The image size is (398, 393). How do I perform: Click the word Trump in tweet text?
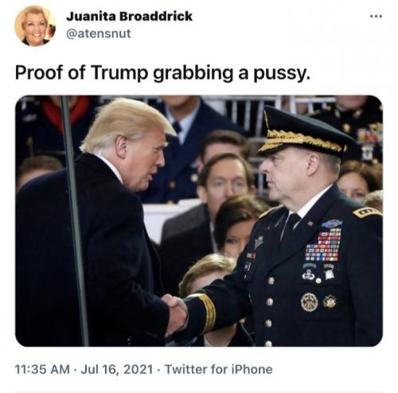tap(119, 72)
